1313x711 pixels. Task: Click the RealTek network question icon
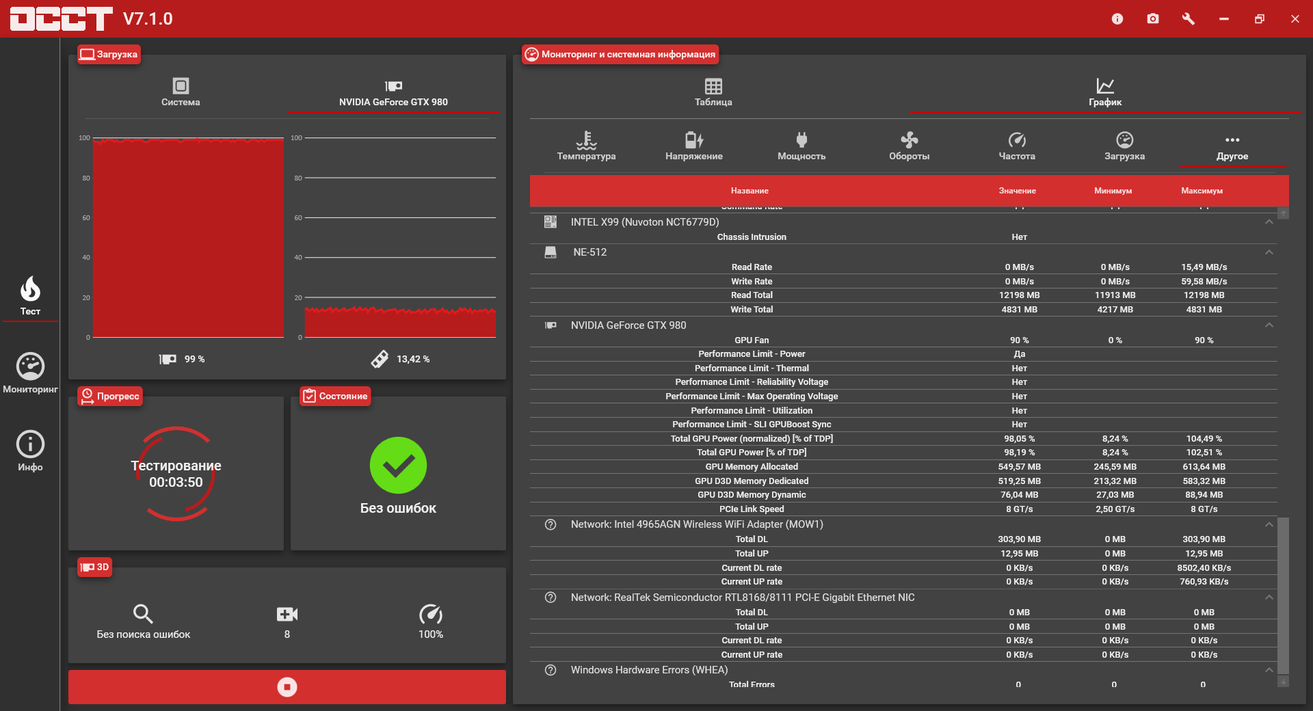click(551, 598)
